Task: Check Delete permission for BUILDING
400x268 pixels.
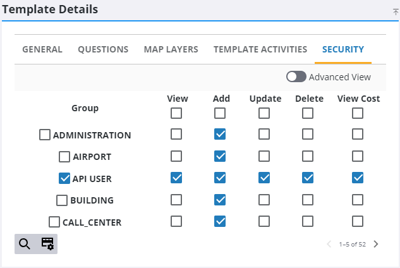Action: click(x=308, y=200)
